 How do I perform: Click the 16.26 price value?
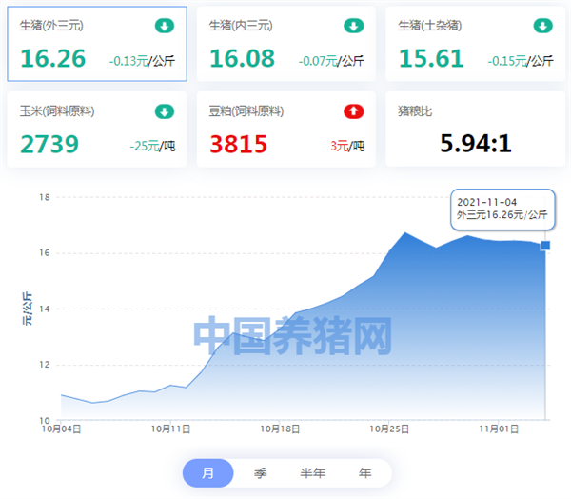click(x=52, y=58)
